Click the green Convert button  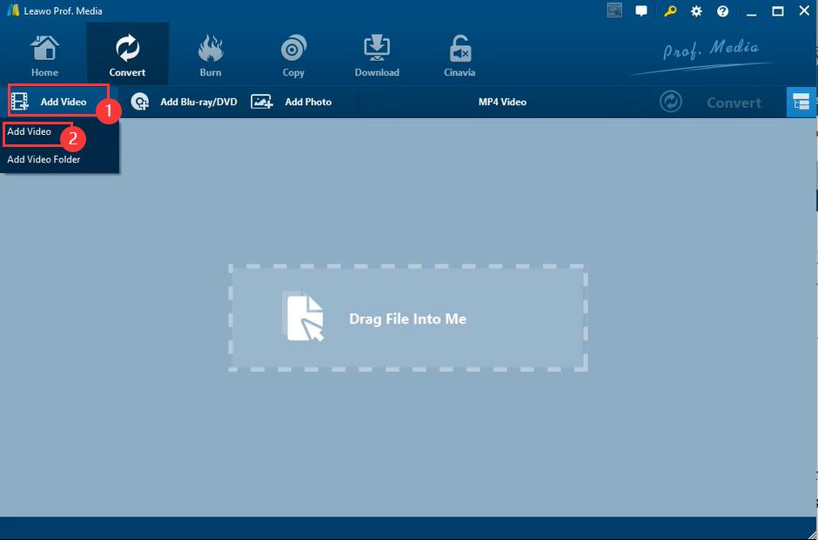pyautogui.click(x=710, y=102)
